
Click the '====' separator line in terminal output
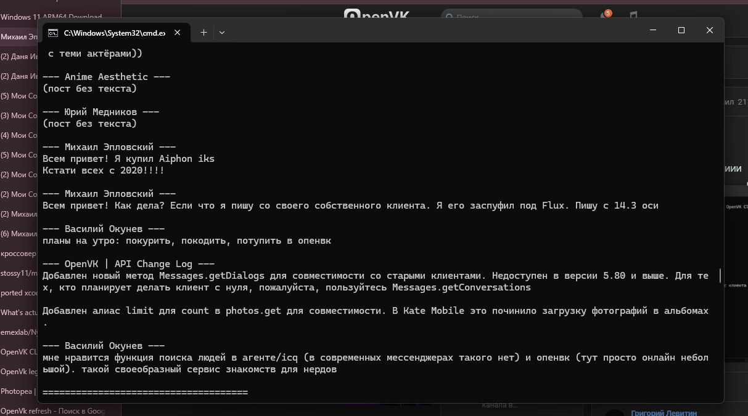pos(145,393)
